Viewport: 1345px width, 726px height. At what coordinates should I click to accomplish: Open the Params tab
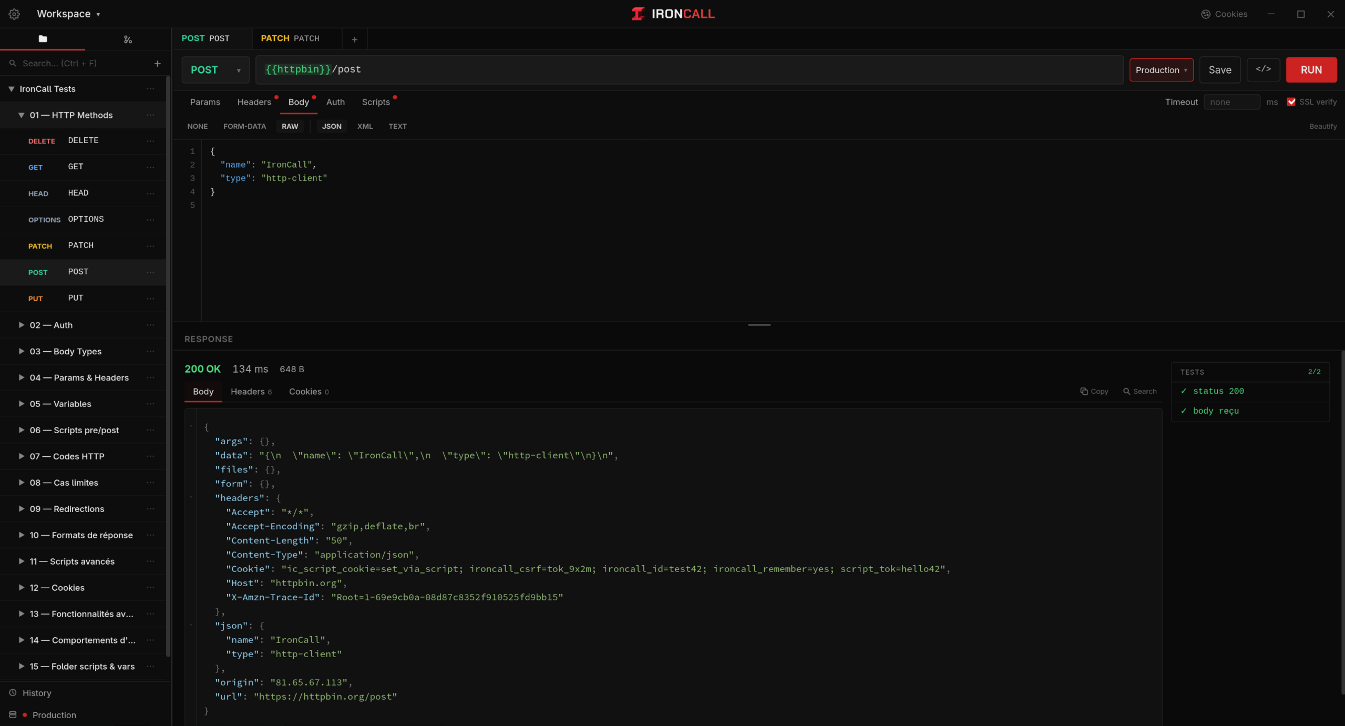[205, 102]
